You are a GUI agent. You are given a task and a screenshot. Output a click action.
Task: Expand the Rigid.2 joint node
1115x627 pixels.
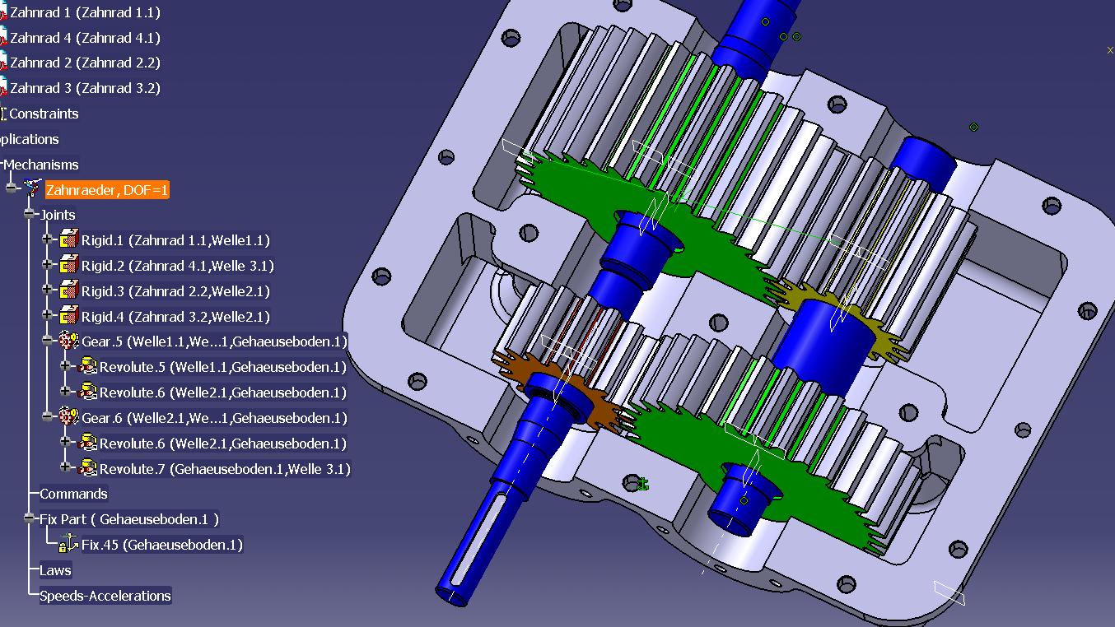[x=48, y=265]
